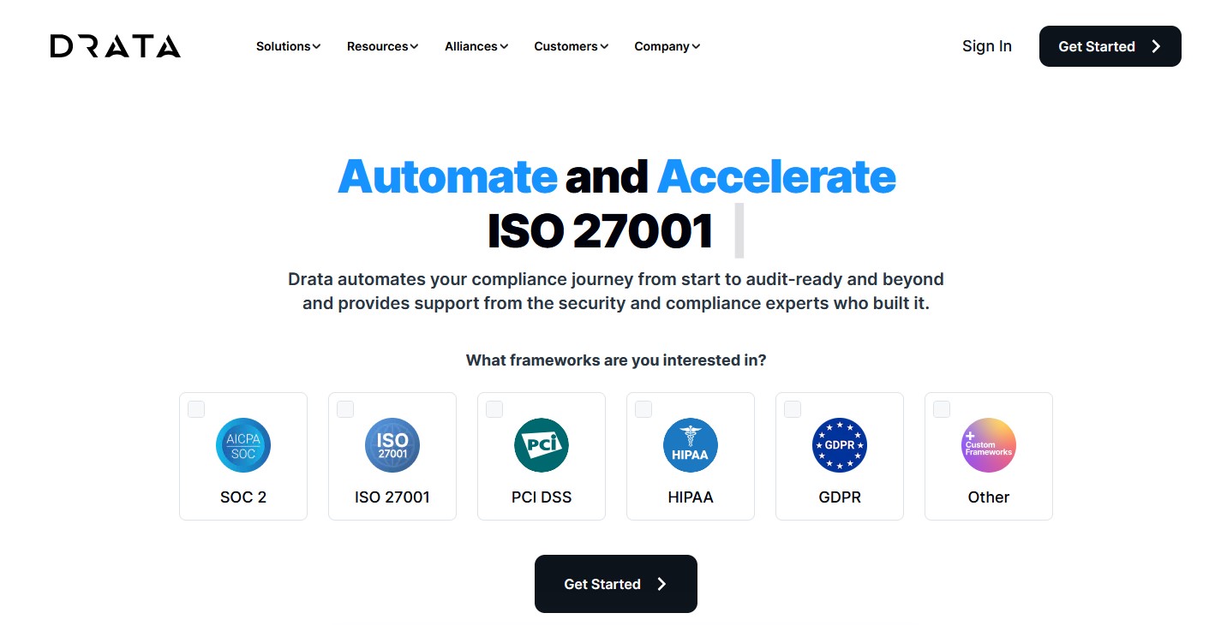
Task: Select the GDPR card label
Action: (840, 497)
